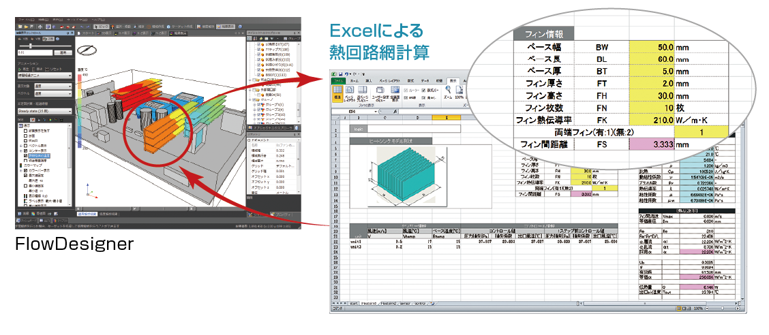Click the オフセットx property value
The image size is (769, 335).
pyautogui.click(x=281, y=176)
